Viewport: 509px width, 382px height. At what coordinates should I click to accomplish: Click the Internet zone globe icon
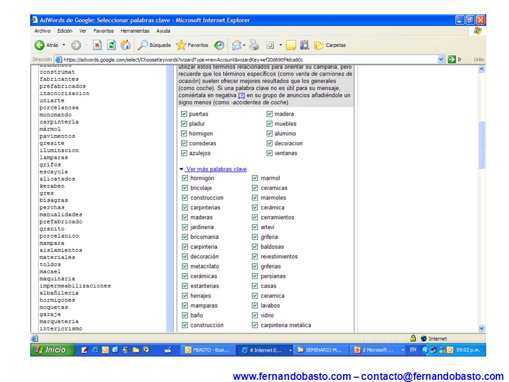pyautogui.click(x=424, y=338)
